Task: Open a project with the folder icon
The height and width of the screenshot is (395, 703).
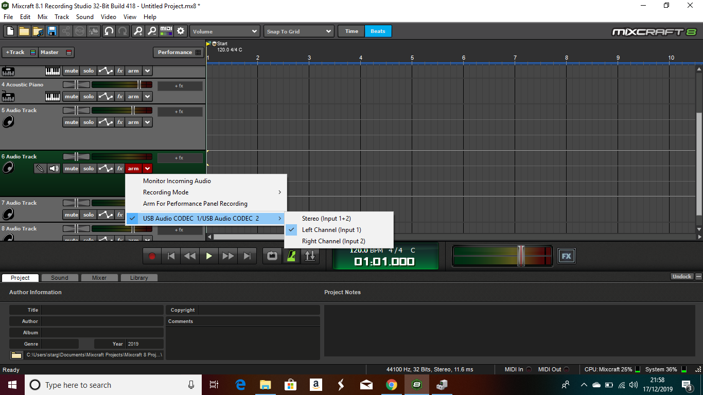Action: (24, 31)
